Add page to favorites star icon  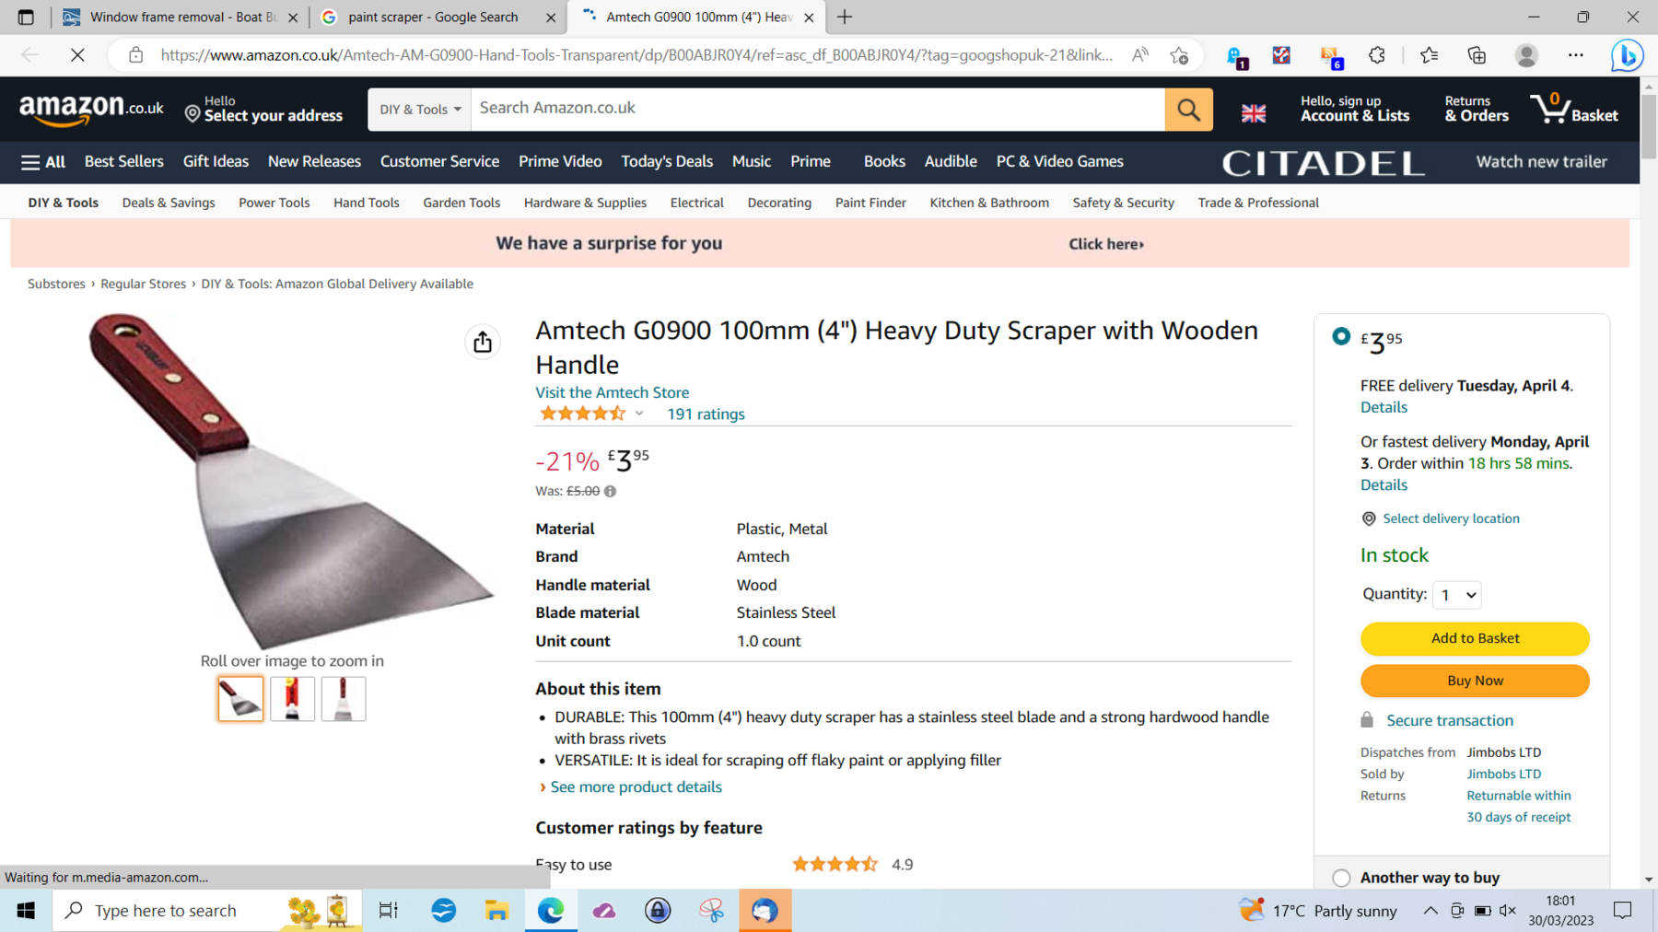[x=1179, y=55]
